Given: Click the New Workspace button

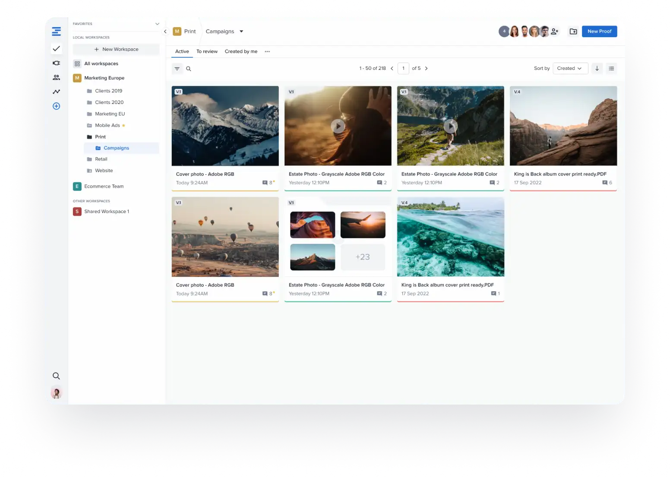Looking at the screenshot, I should [116, 49].
